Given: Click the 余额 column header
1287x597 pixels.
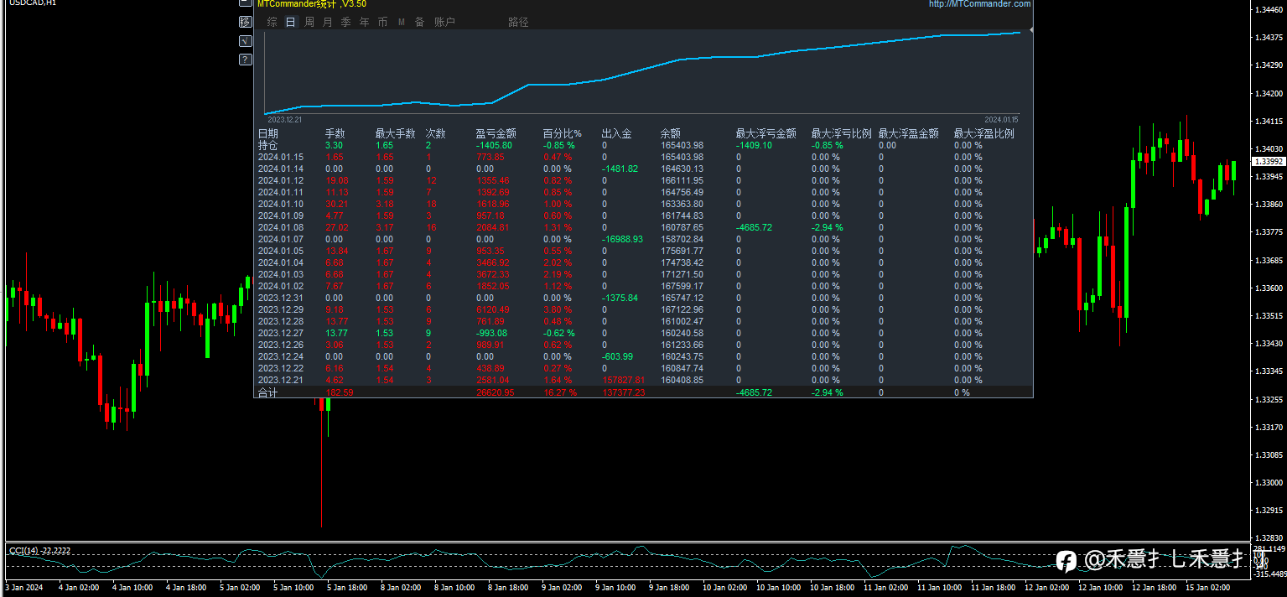Looking at the screenshot, I should (671, 133).
